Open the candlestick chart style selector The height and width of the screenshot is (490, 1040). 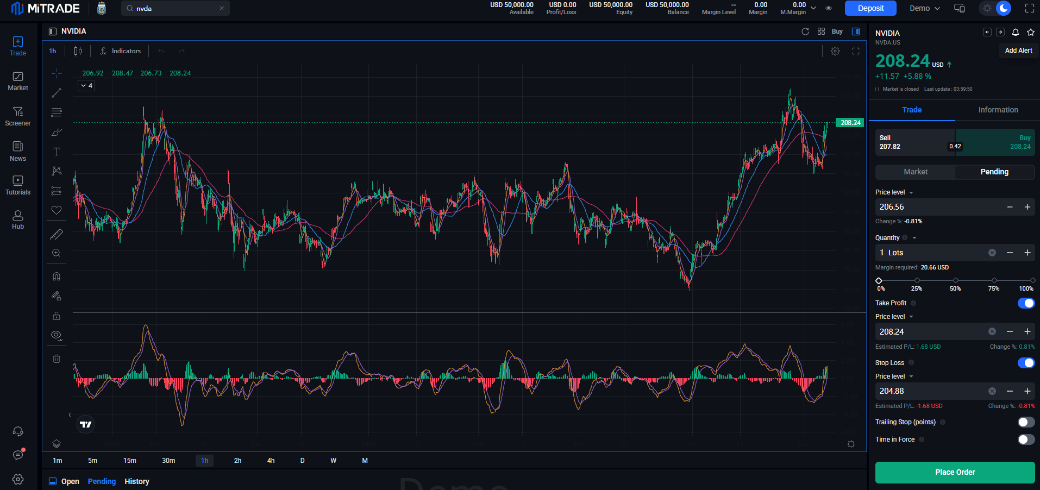click(x=78, y=51)
